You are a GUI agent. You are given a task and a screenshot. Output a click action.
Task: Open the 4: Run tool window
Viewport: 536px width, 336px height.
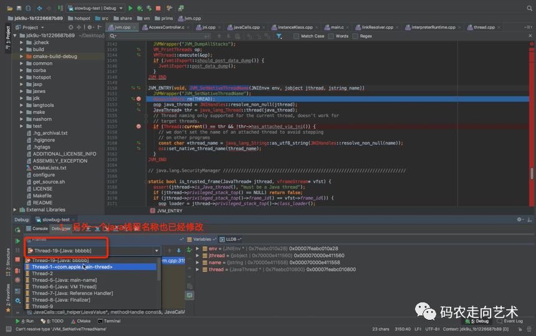(24, 321)
